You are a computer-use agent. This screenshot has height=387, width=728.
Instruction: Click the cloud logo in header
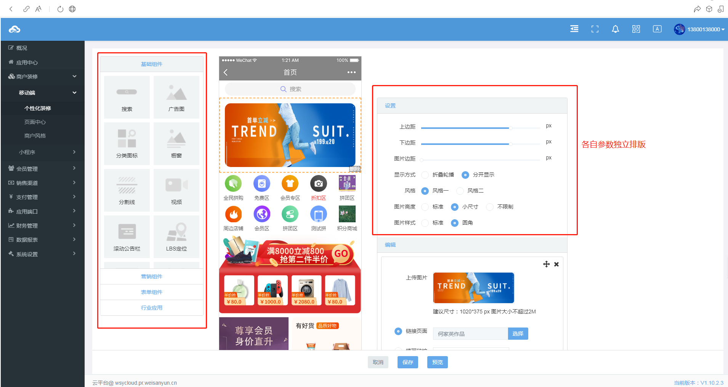(x=14, y=29)
